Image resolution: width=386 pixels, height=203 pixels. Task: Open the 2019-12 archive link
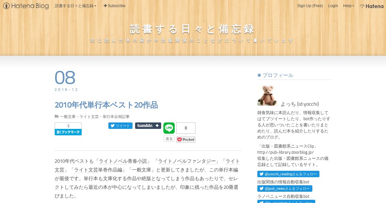coord(66,90)
